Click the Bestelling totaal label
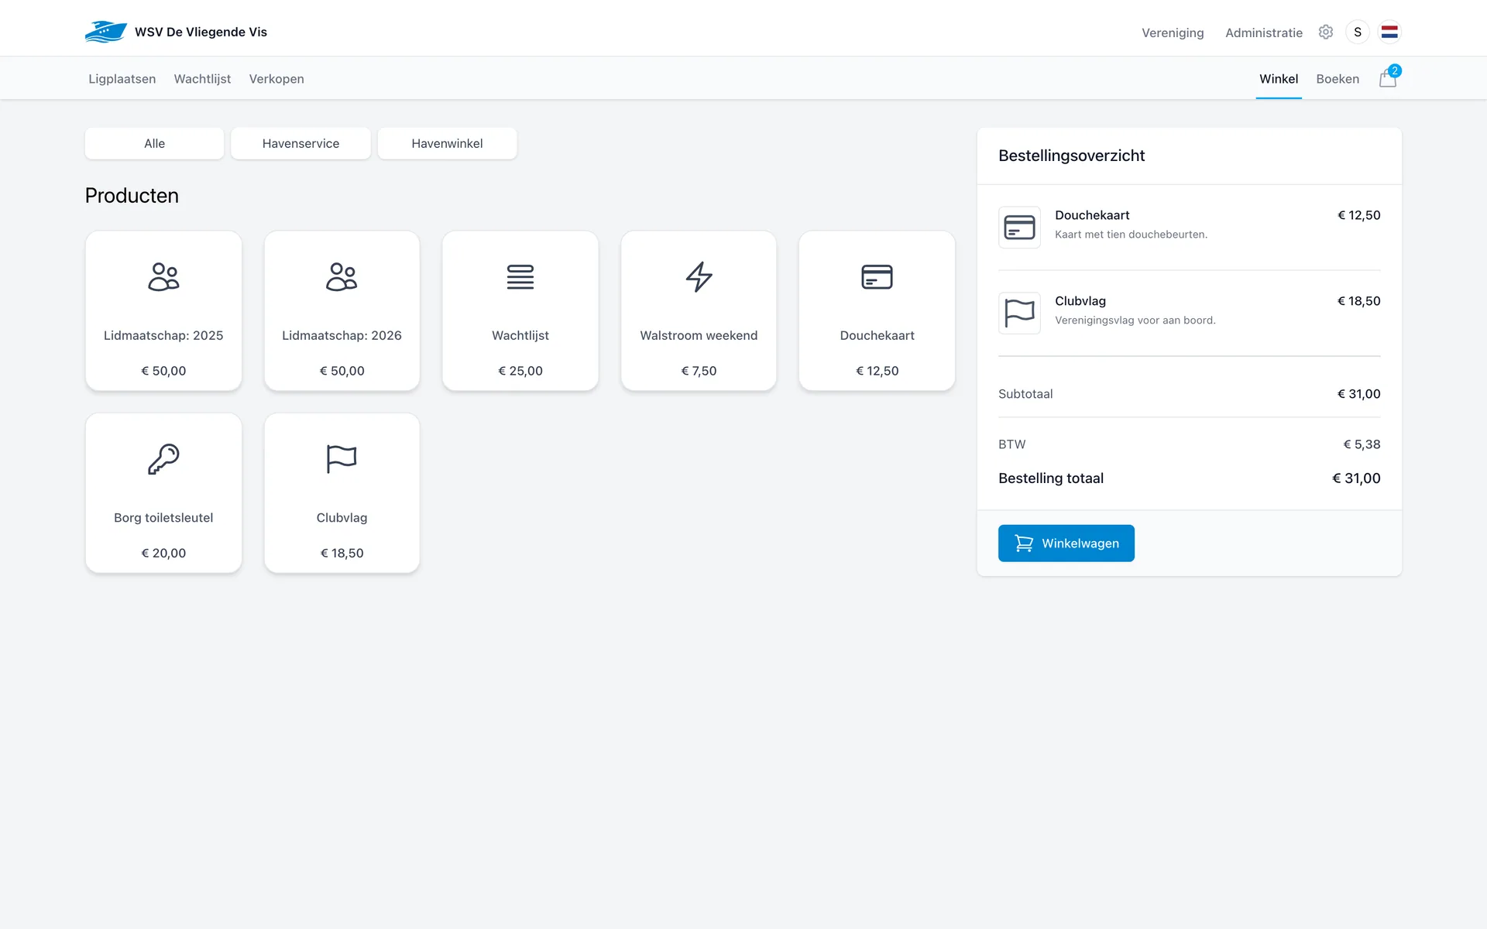 (x=1051, y=478)
